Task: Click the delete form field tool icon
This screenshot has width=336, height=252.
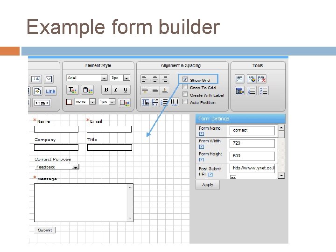Action: pos(262,79)
